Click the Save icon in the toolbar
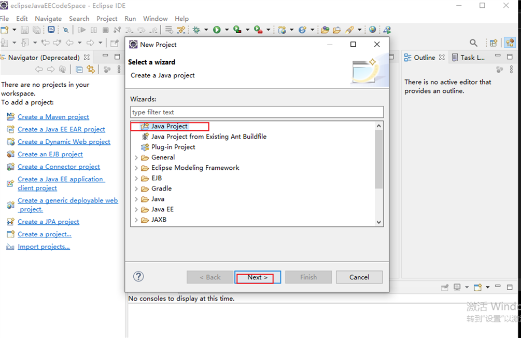 (x=24, y=30)
